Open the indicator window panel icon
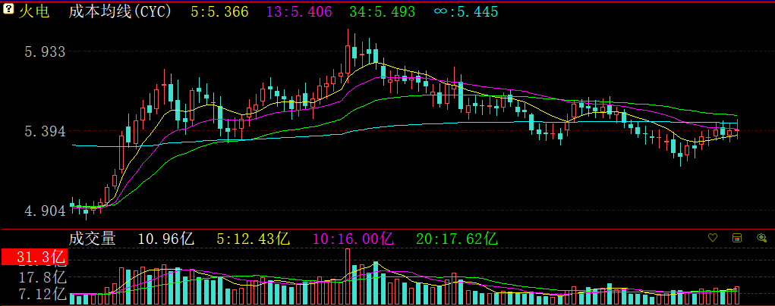This screenshot has height=306, width=775. pyautogui.click(x=736, y=238)
